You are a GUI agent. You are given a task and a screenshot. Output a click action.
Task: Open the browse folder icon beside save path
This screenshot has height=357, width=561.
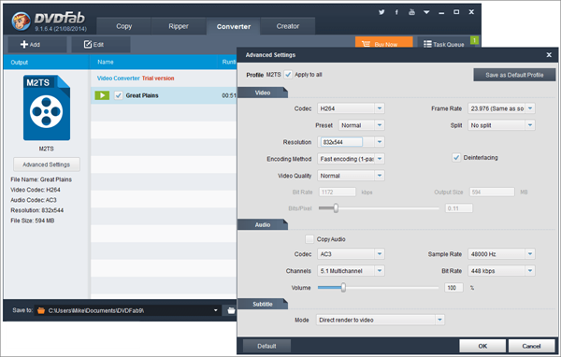click(x=231, y=310)
